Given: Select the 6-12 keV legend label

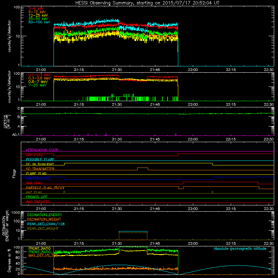Looking at the screenshot, I should click(x=37, y=12).
